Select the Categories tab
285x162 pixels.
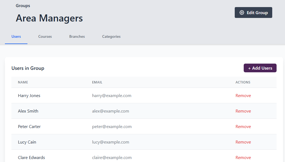coord(111,36)
